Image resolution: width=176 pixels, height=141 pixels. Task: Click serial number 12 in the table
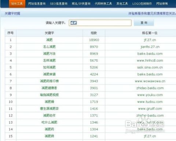[x=11, y=116]
